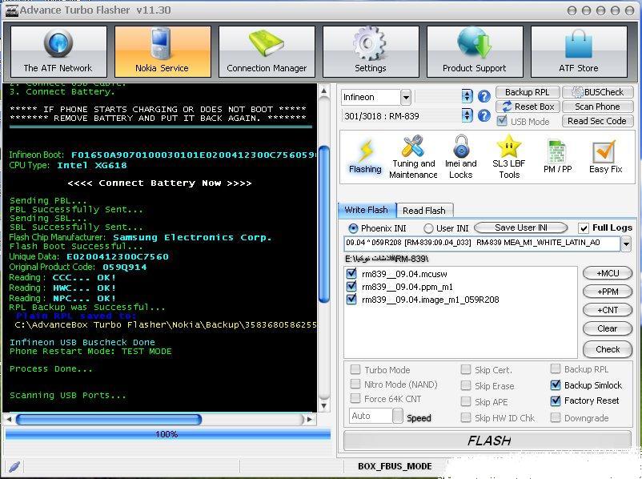Click BUSCheck button
Screen dimensions: 642x479
[x=598, y=92]
